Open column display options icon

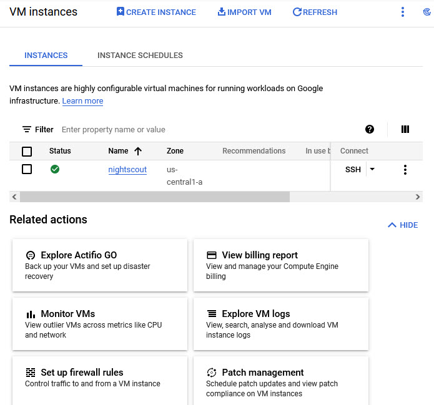[405, 129]
